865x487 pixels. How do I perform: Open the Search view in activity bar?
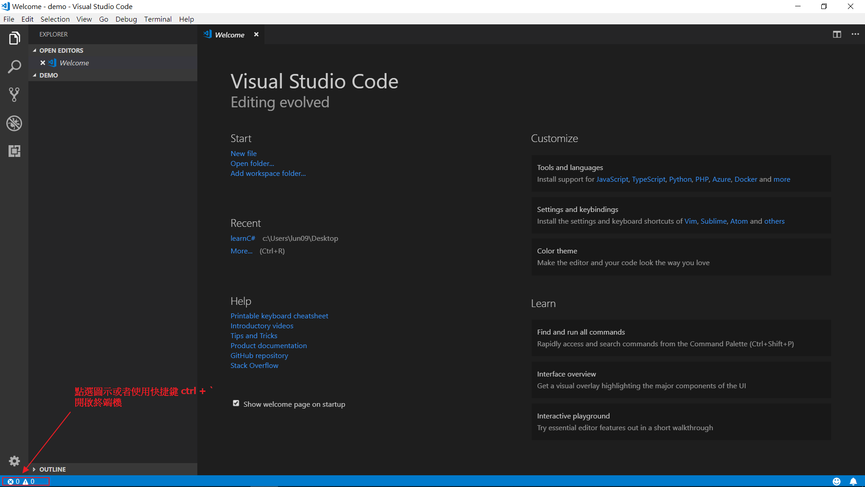(14, 67)
